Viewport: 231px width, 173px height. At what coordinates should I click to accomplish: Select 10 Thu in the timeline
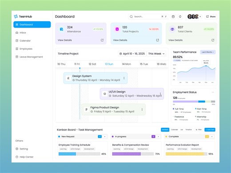click(61, 64)
